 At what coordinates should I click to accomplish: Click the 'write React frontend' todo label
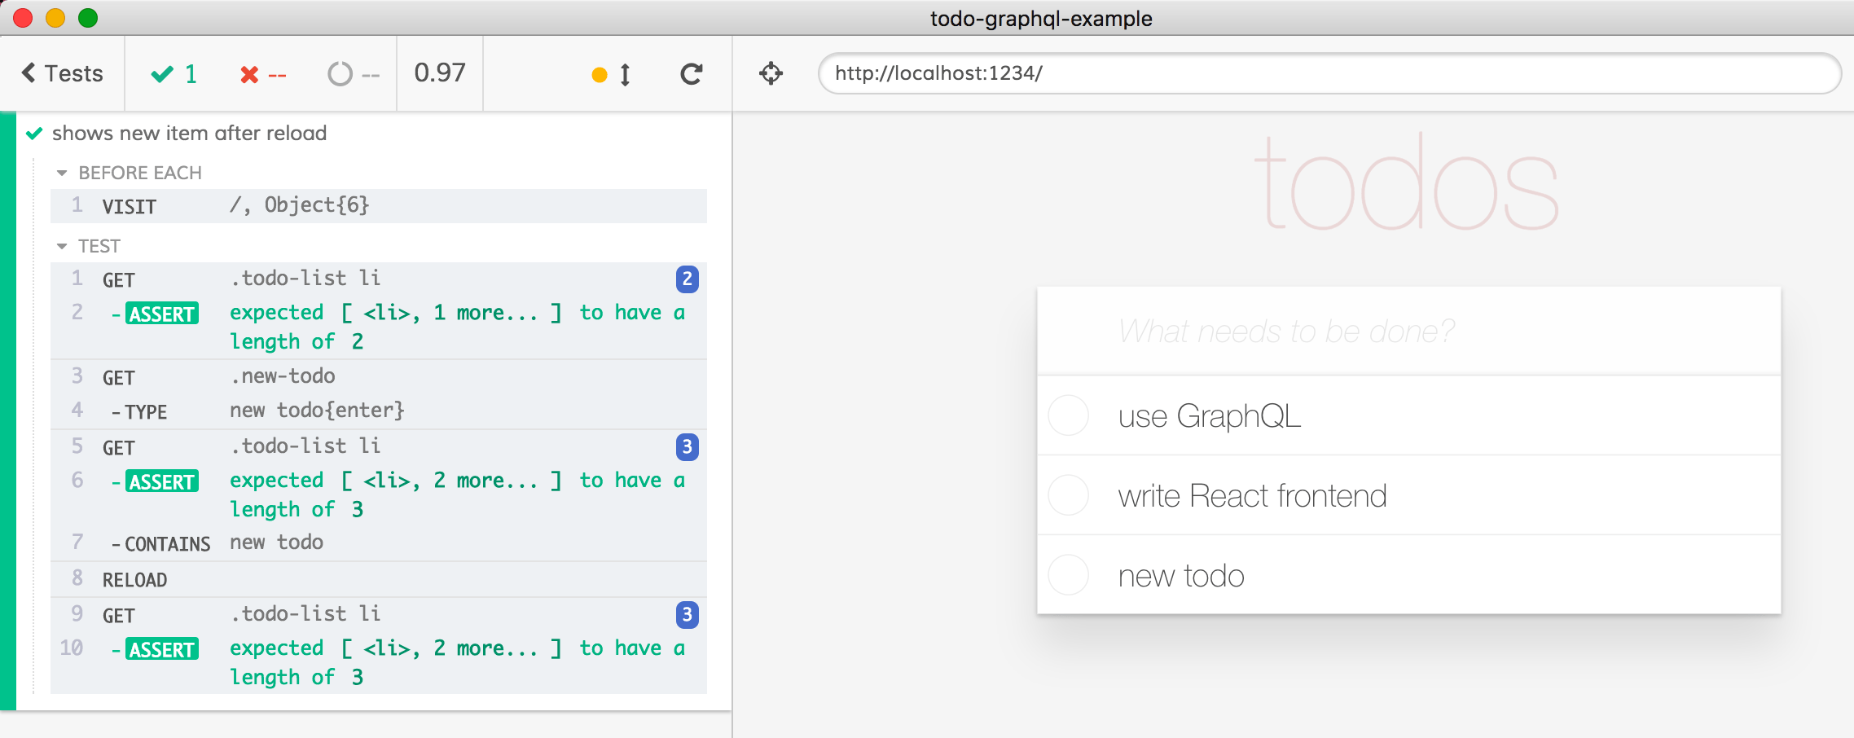(1252, 495)
